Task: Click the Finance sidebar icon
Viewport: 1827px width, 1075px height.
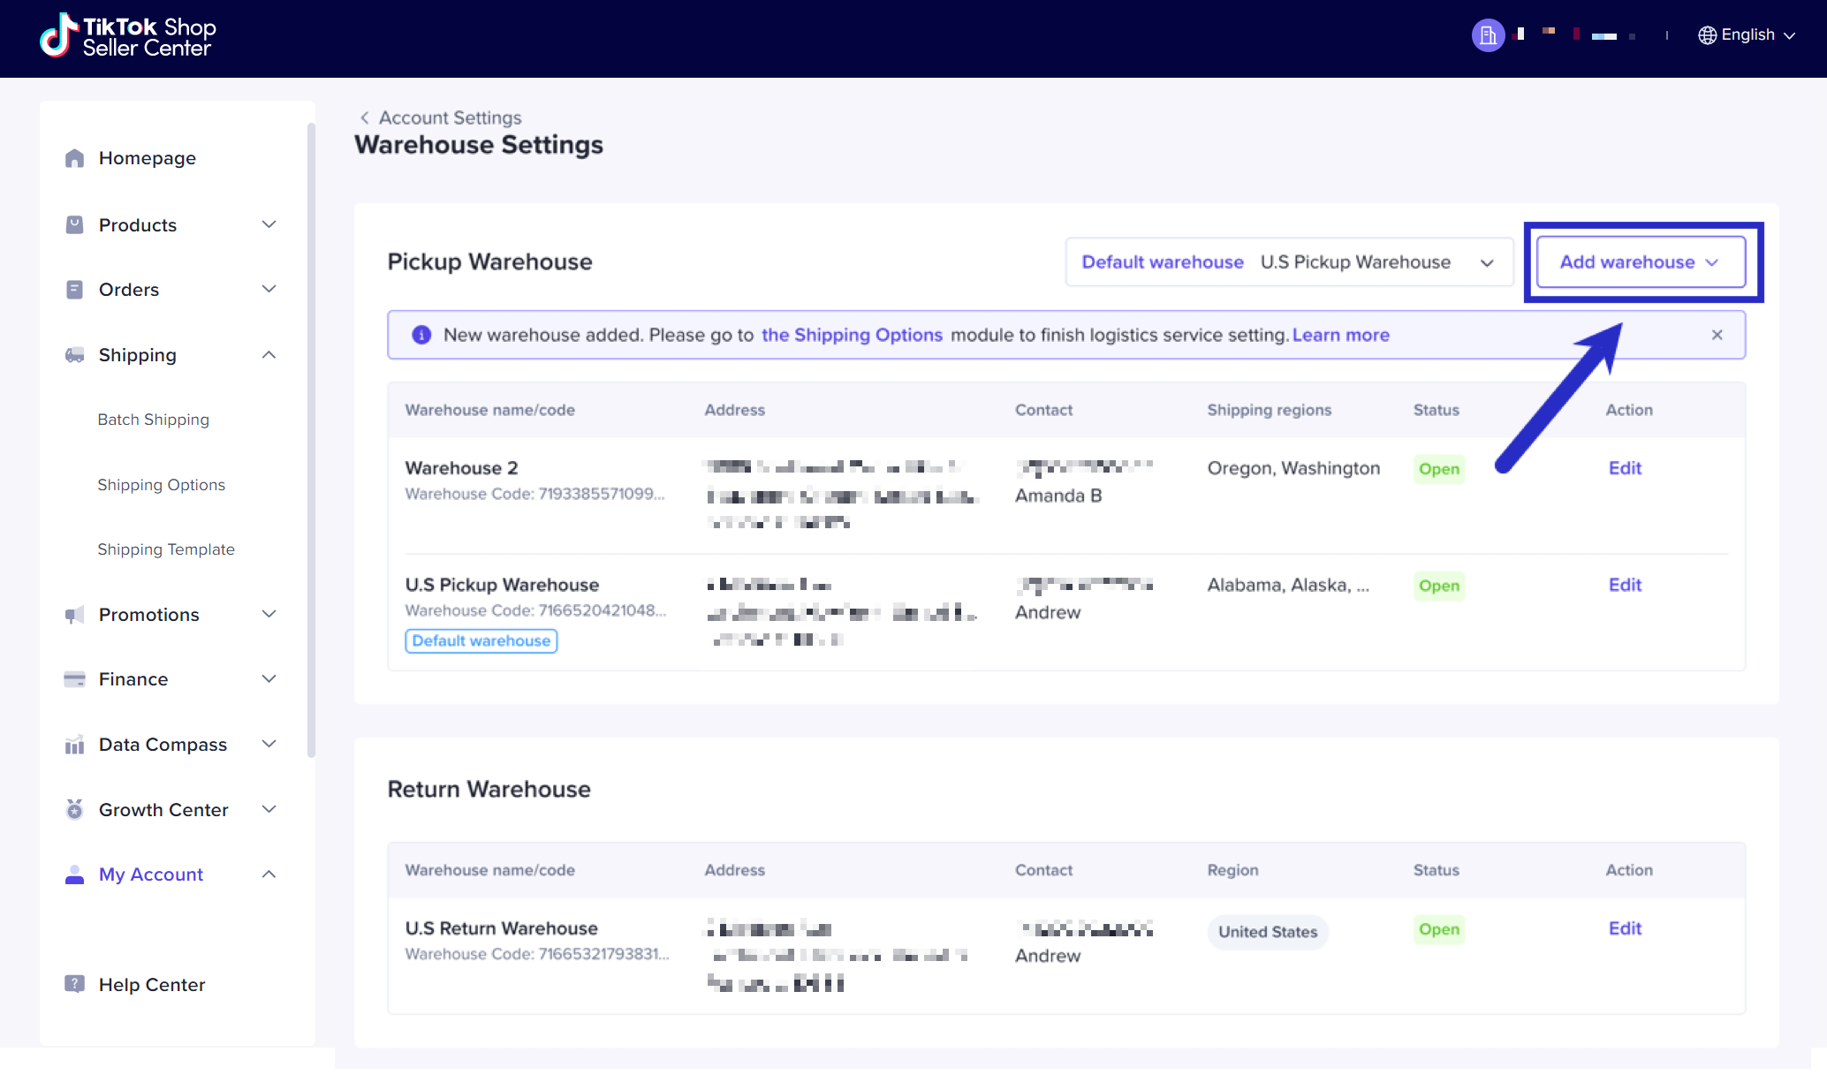Action: click(x=73, y=678)
